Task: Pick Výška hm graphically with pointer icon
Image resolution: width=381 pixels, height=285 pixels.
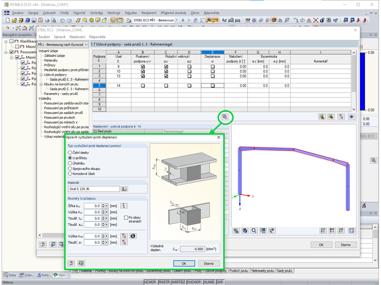Action: pyautogui.click(x=124, y=236)
